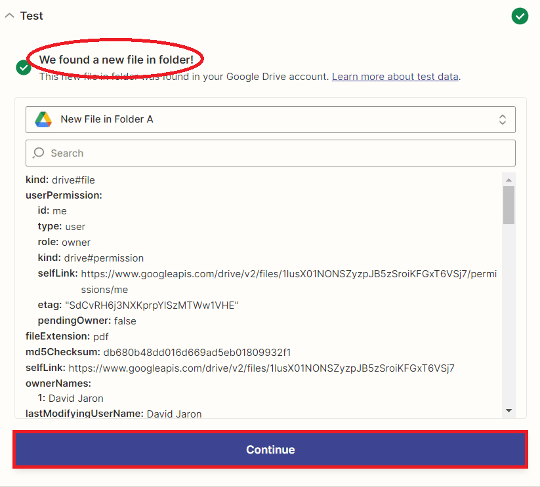Viewport: 540px width, 487px height.
Task: Open the New File in Folder A dropdown
Action: click(270, 119)
